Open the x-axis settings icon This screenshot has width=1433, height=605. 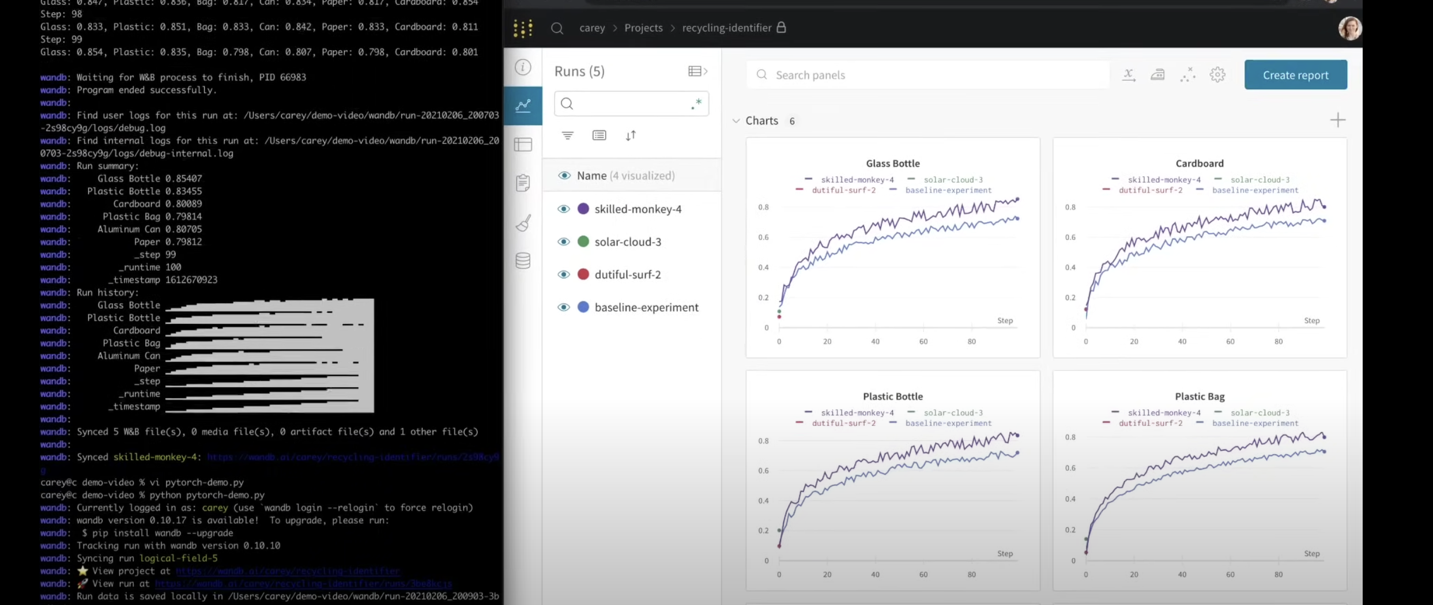(x=1128, y=75)
